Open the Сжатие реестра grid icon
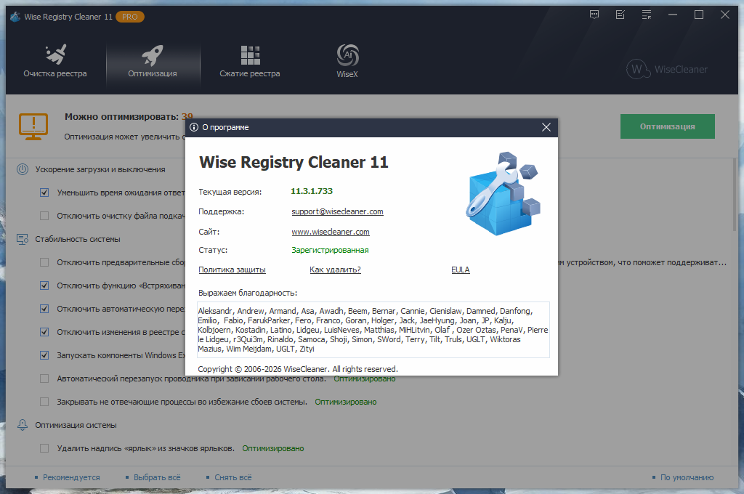 click(x=250, y=55)
